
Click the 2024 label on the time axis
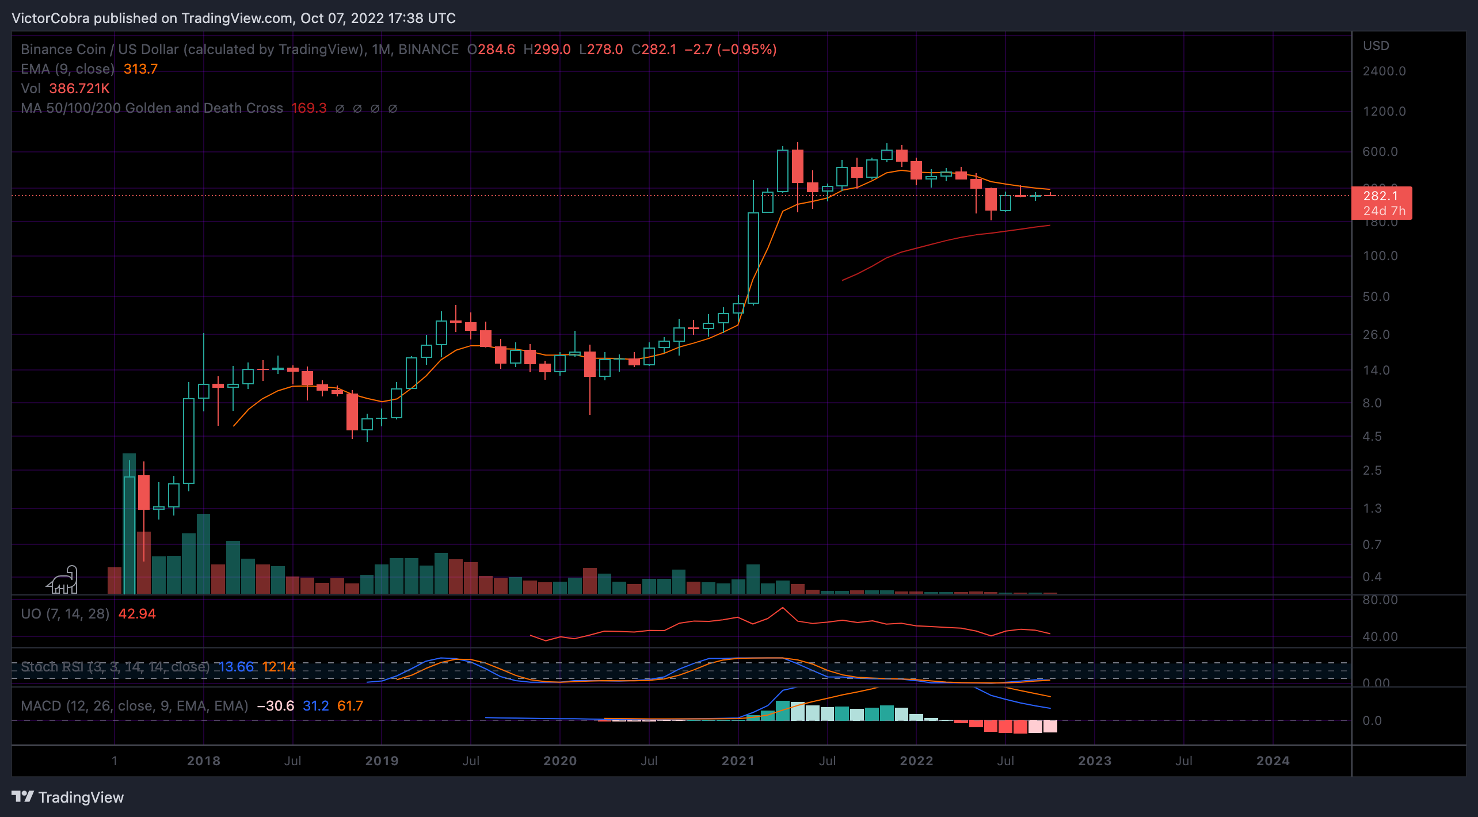[x=1273, y=761]
